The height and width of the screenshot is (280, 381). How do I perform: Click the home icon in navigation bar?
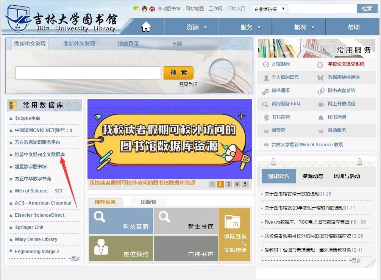(x=146, y=27)
